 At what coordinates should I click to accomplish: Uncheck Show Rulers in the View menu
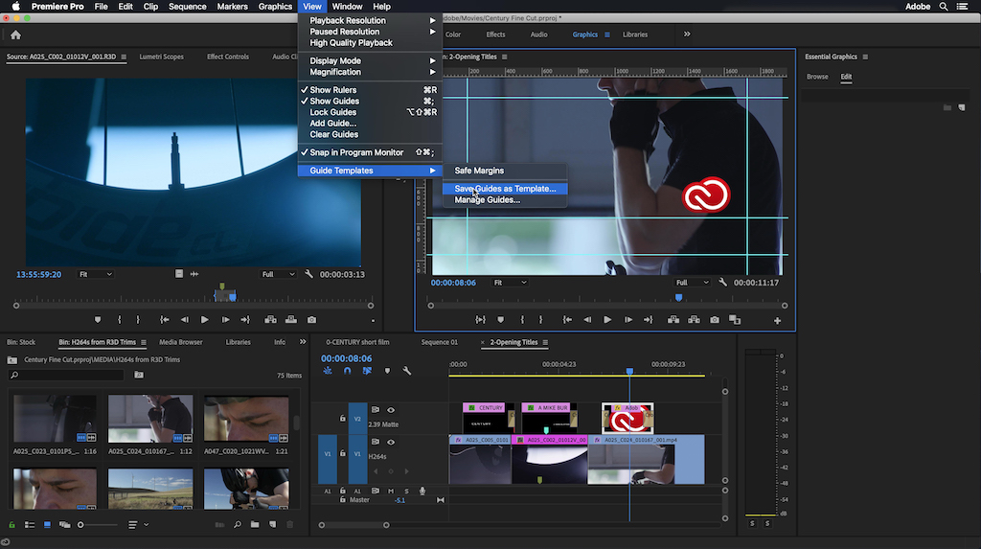pos(332,90)
